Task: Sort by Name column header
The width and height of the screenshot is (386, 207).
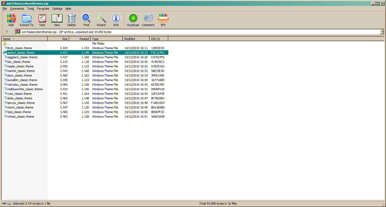Action: pyautogui.click(x=24, y=39)
